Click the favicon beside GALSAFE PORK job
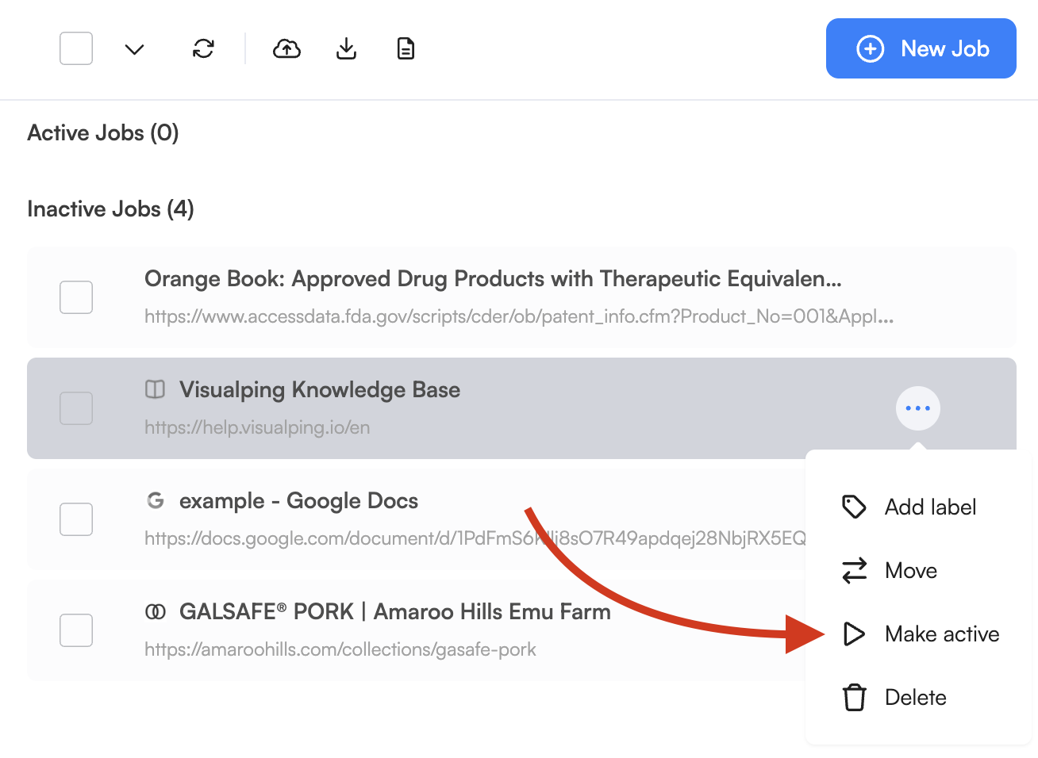Image resolution: width=1038 pixels, height=758 pixels. tap(156, 611)
